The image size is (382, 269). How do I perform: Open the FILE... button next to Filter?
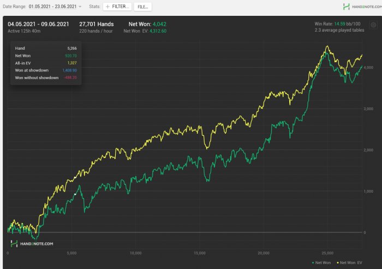[143, 7]
